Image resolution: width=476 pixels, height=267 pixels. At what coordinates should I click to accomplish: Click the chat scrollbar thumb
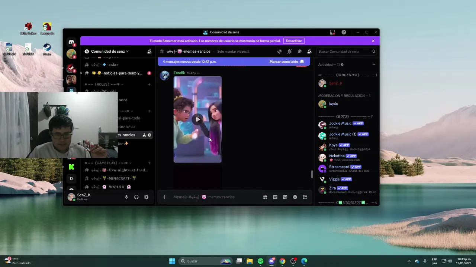pyautogui.click(x=312, y=174)
